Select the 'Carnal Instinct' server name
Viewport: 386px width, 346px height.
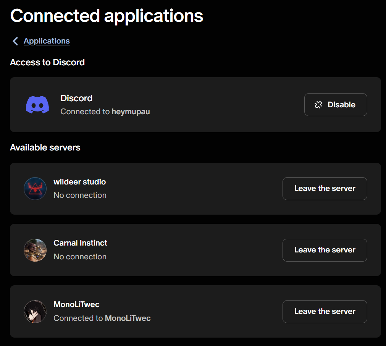point(80,243)
